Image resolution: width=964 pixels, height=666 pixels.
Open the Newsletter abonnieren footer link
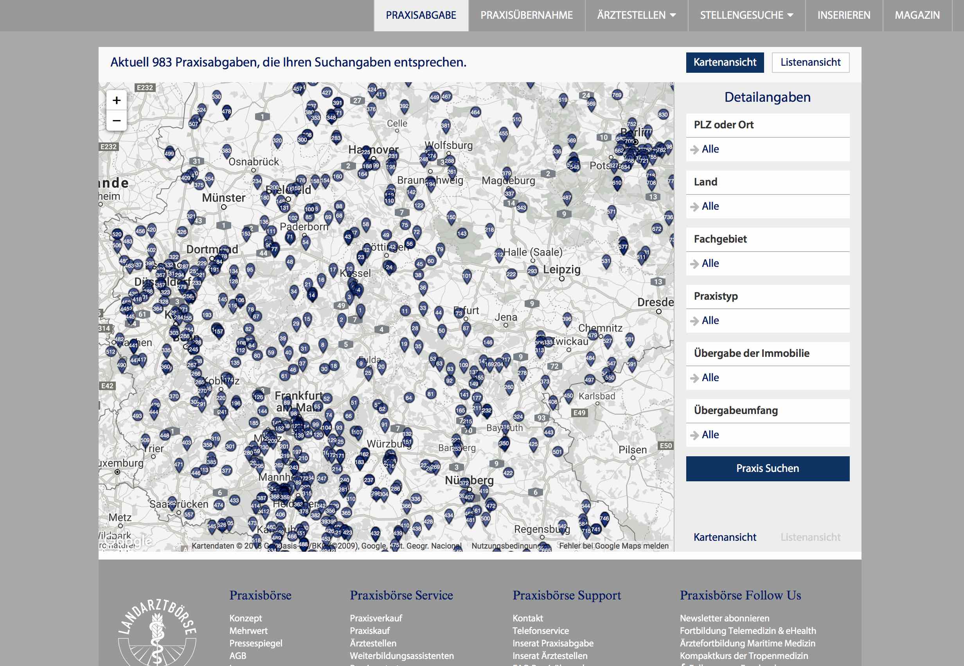point(724,618)
